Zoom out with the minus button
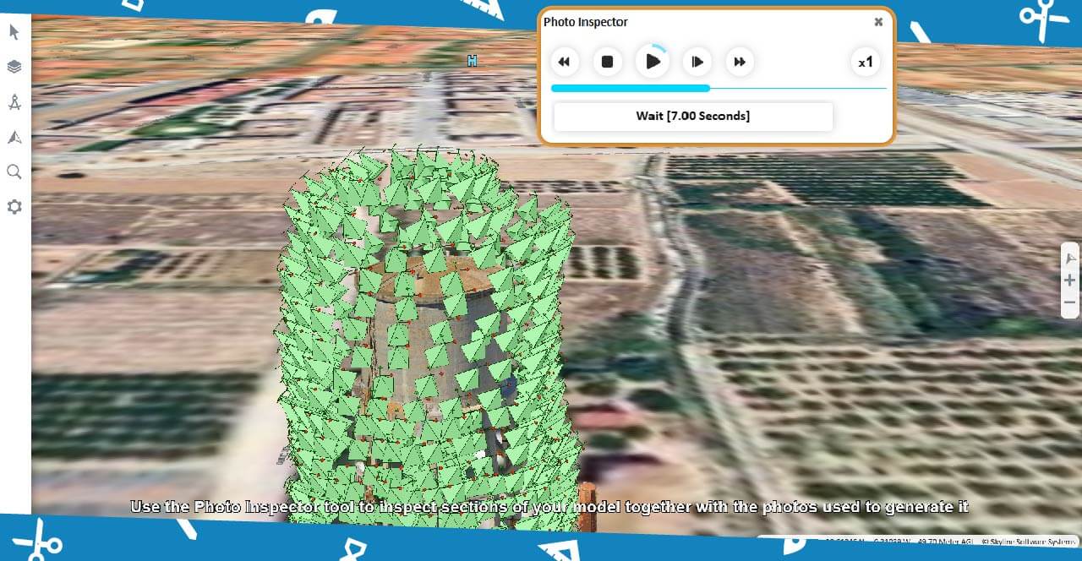The height and width of the screenshot is (561, 1082). (x=1070, y=302)
